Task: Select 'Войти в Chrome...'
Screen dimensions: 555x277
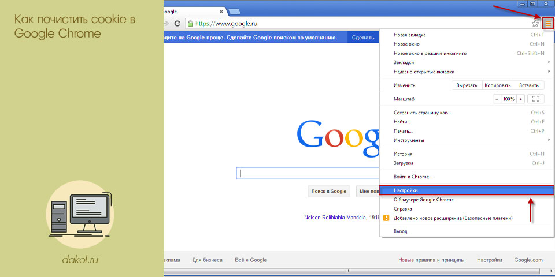Action: (x=467, y=177)
